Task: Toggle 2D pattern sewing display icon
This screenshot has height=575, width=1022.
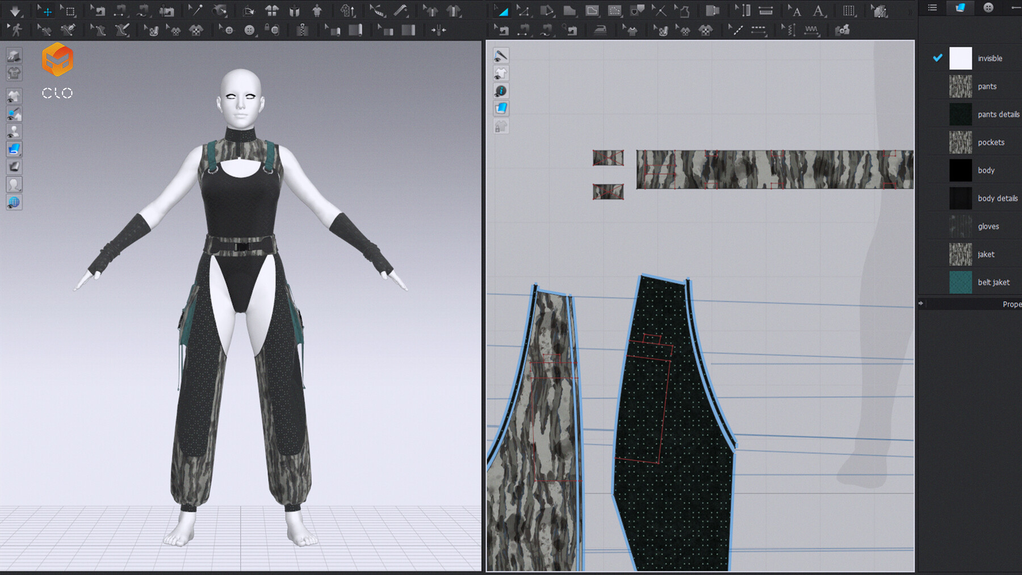Action: click(501, 56)
